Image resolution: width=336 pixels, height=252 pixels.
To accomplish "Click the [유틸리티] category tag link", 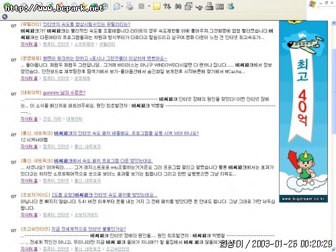I will [31, 24].
